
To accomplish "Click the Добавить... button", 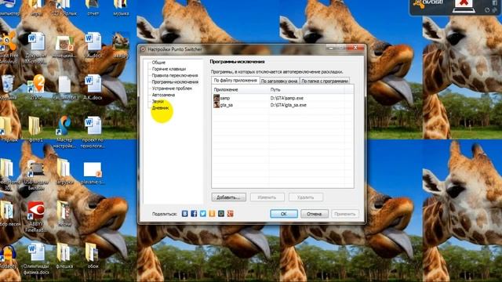I will (x=228, y=197).
